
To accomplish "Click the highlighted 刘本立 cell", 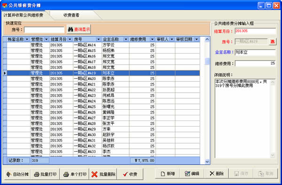I will pos(116,73).
